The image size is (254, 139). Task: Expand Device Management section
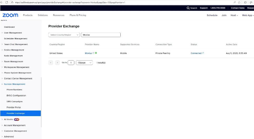click(x=2, y=50)
